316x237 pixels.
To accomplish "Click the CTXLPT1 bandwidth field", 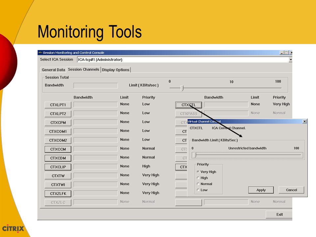I will coord(95,104).
